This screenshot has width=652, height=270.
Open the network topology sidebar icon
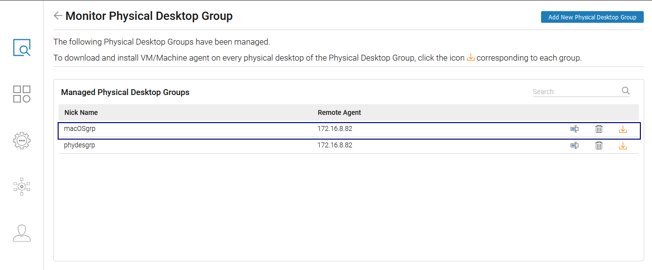pyautogui.click(x=22, y=187)
